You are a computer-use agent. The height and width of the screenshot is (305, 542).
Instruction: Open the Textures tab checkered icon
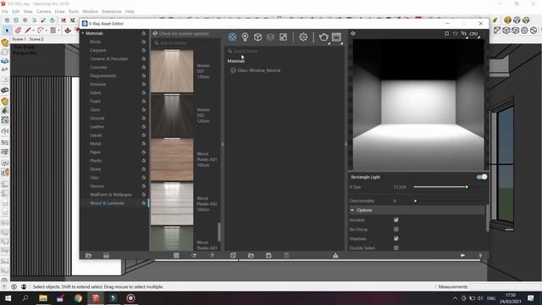click(283, 37)
